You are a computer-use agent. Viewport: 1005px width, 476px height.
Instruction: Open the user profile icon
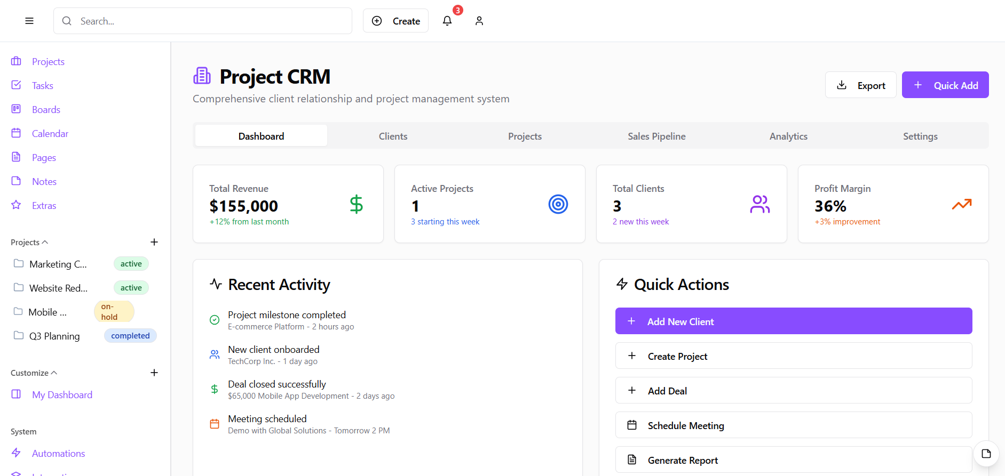479,21
